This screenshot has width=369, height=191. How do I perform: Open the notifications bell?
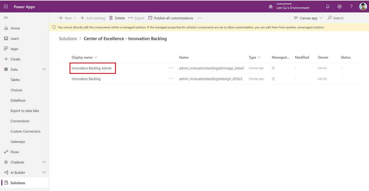[327, 6]
